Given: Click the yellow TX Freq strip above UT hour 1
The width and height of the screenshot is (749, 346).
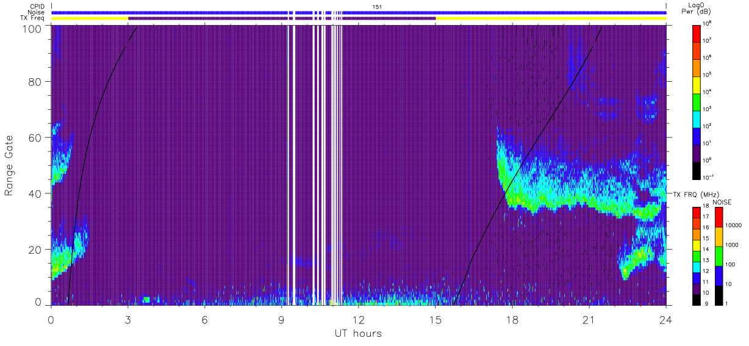Looking at the screenshot, I should [90, 18].
